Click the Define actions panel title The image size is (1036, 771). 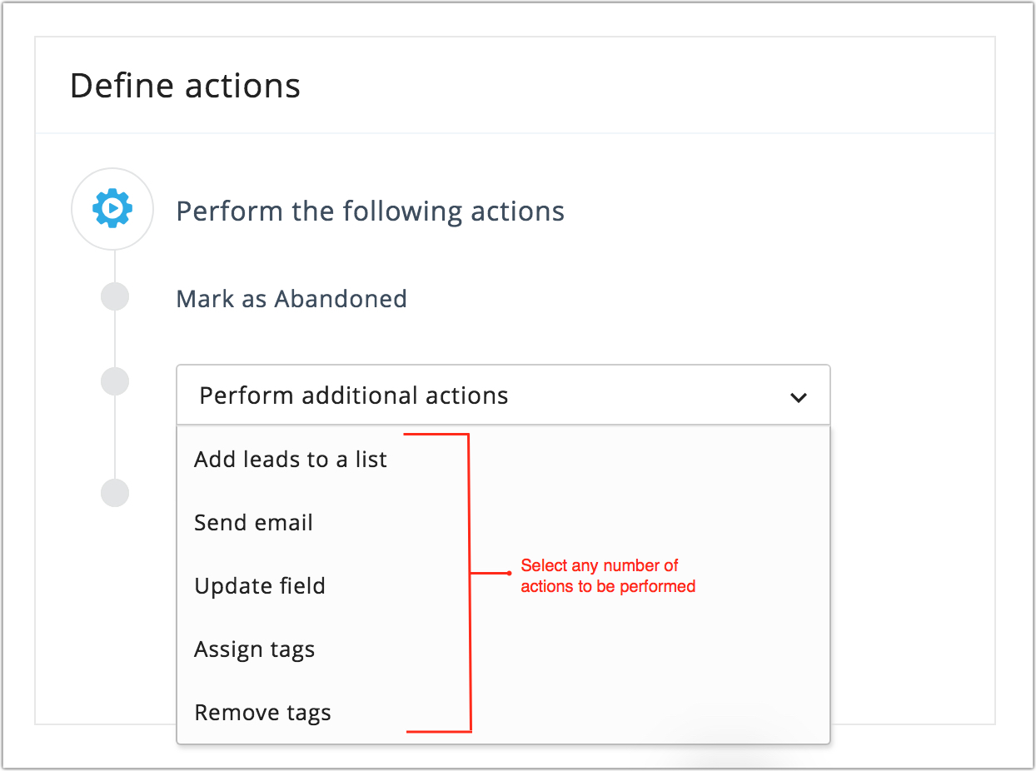tap(185, 86)
